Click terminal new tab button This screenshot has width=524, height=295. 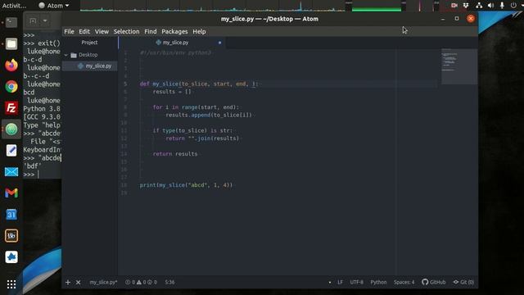(x=33, y=21)
